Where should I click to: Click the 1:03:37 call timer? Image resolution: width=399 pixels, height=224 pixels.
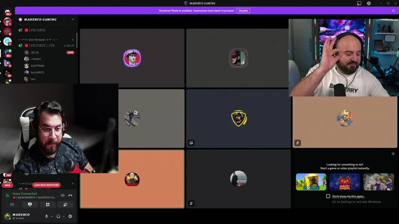69,46
